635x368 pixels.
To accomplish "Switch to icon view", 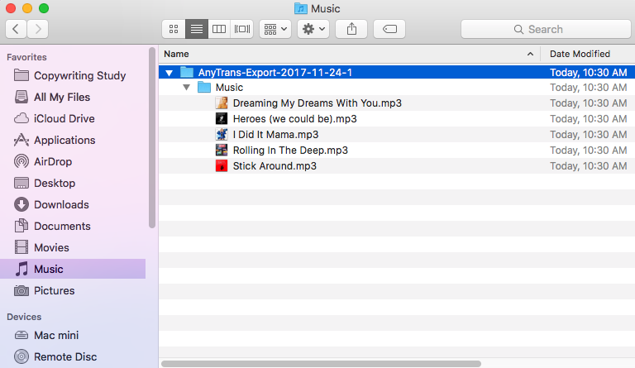I will pyautogui.click(x=174, y=29).
